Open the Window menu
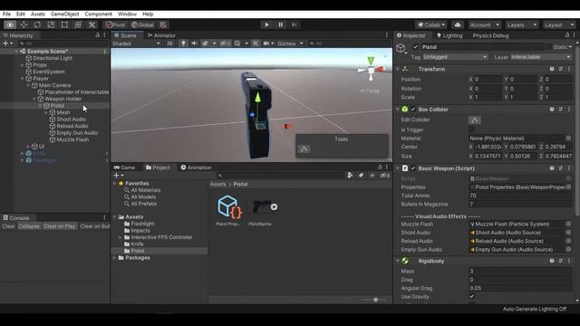 (x=127, y=14)
